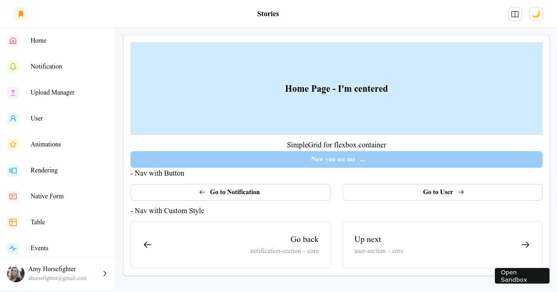557x292 pixels.
Task: Switch to the Stories tab
Action: [268, 13]
